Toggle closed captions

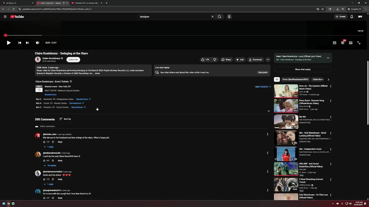click(x=334, y=43)
